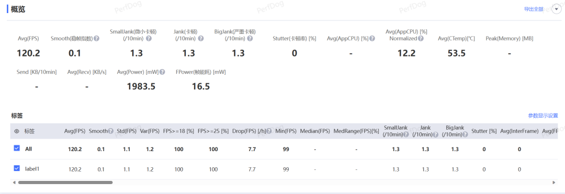Click 导出全部 export all link
565x194 pixels.
[534, 9]
